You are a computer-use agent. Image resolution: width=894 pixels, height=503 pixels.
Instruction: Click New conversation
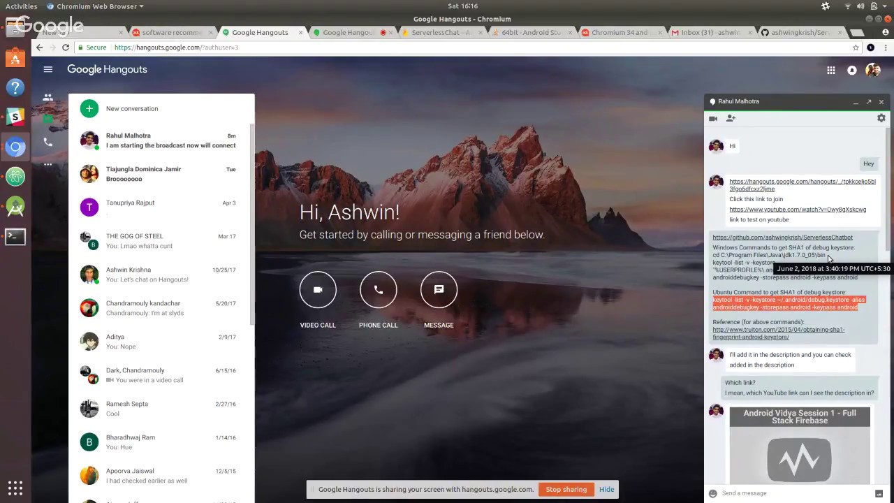161,108
